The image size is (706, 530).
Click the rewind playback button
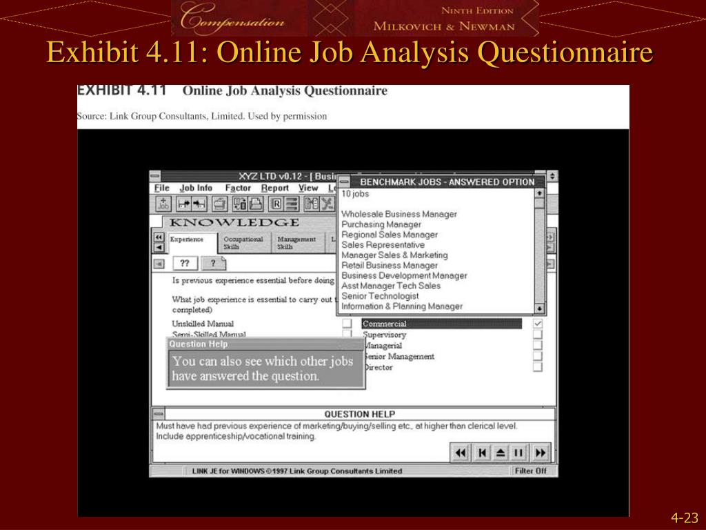460,453
